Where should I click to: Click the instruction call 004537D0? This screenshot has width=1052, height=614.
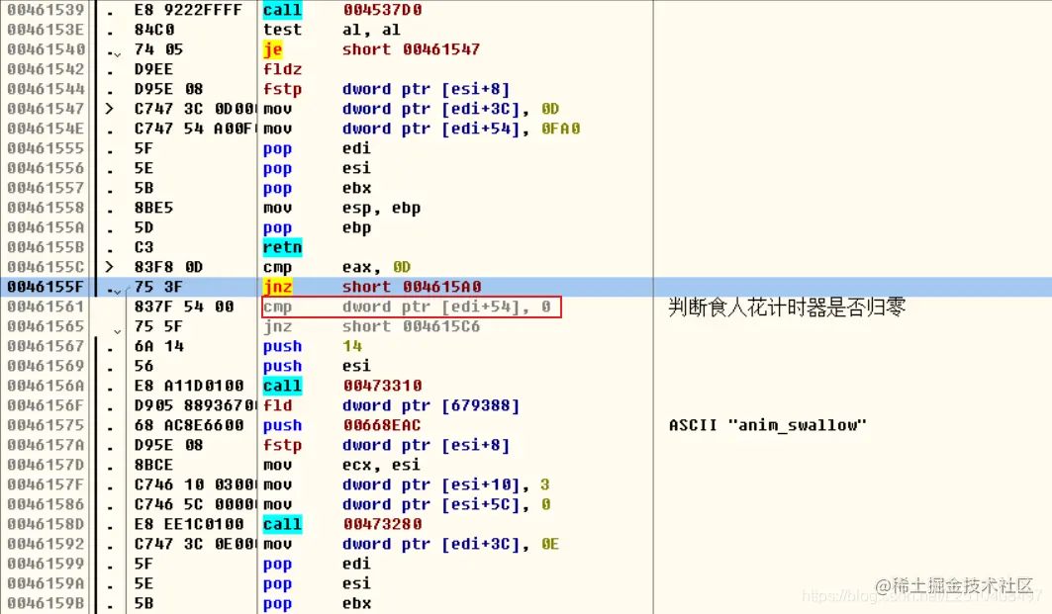pos(342,9)
